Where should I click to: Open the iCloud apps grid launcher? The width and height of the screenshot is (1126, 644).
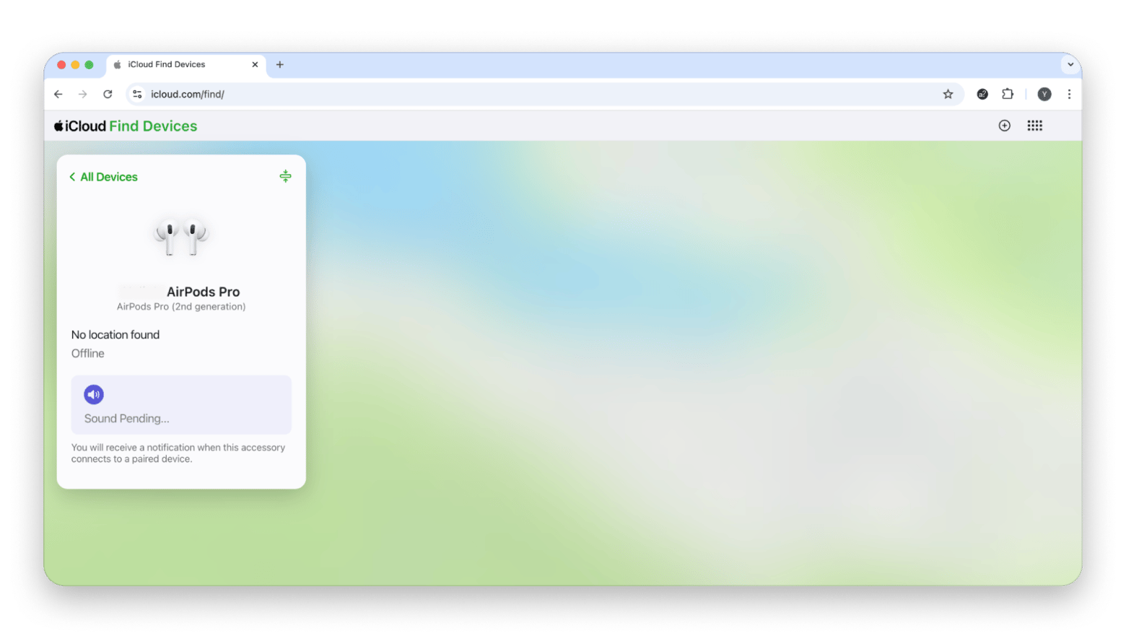pyautogui.click(x=1034, y=126)
